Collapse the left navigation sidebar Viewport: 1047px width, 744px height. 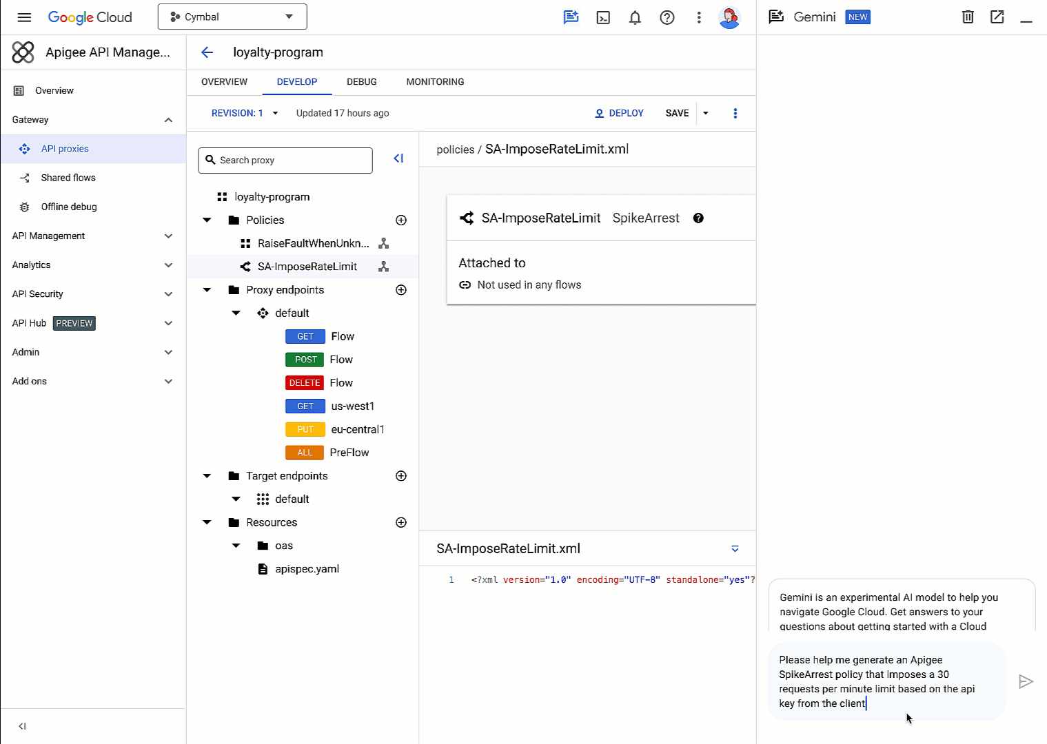tap(22, 726)
